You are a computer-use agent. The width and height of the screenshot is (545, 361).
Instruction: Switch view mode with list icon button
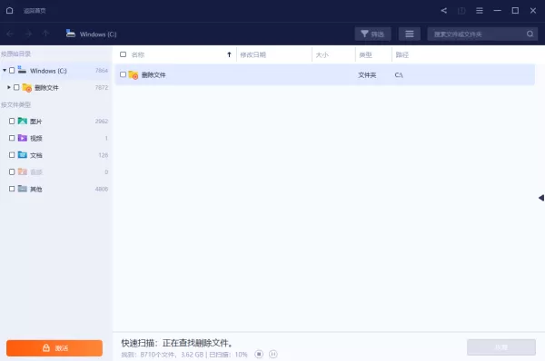(410, 34)
